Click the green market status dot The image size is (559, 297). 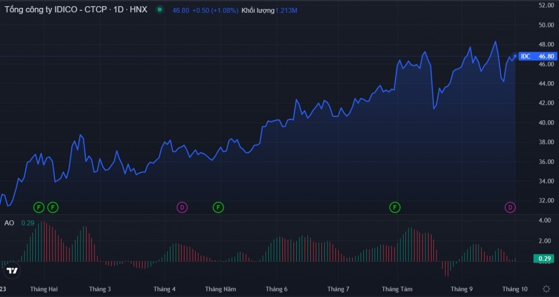(x=160, y=10)
